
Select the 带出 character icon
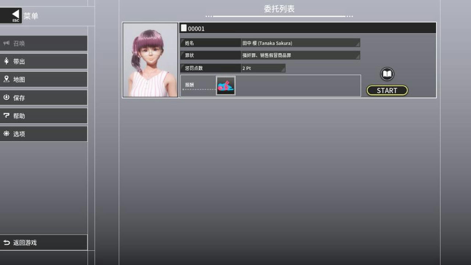click(x=6, y=61)
